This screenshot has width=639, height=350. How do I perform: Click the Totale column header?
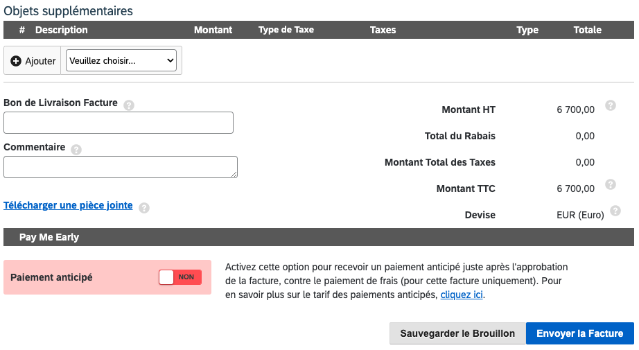(x=587, y=30)
